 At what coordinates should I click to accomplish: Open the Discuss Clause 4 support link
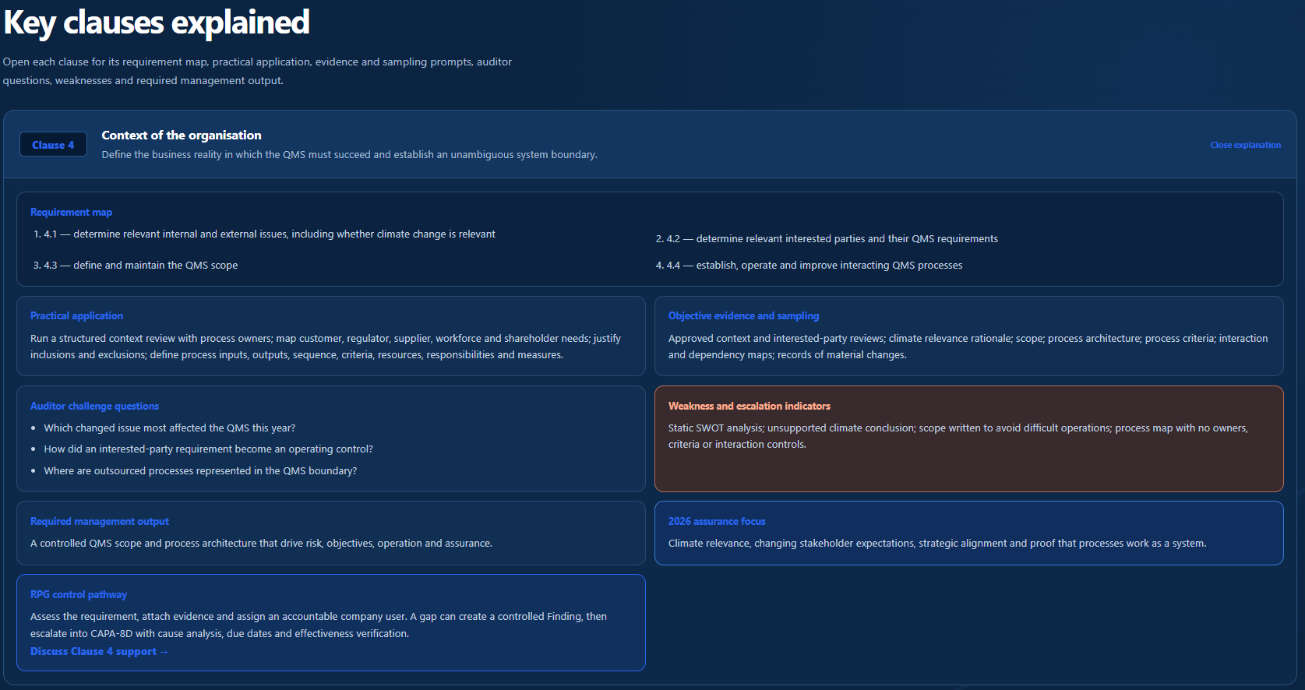pos(99,651)
